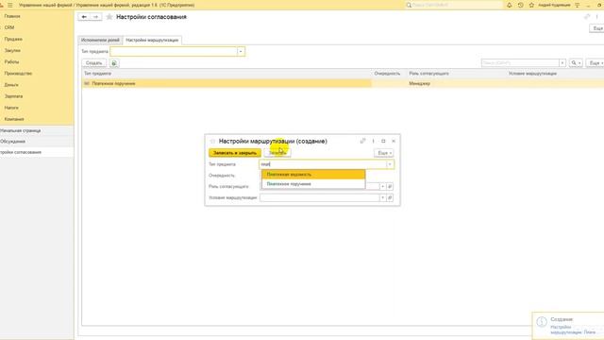
Task: Add Настройки согласования to favorites via star
Action: click(109, 17)
